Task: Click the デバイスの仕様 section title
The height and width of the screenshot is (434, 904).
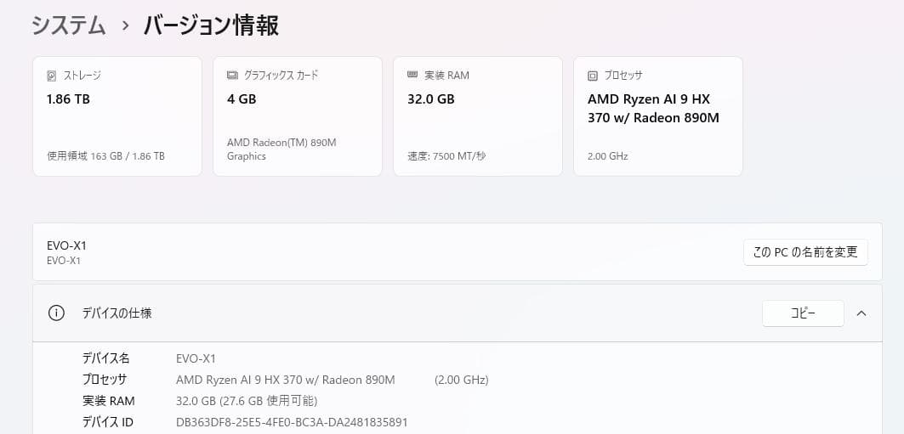Action: (117, 313)
